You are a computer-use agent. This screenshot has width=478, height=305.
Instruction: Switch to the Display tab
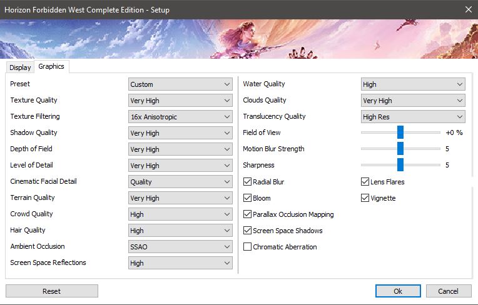(20, 67)
